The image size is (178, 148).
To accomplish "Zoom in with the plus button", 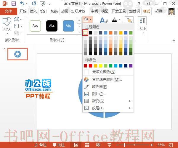I will (152, 145).
